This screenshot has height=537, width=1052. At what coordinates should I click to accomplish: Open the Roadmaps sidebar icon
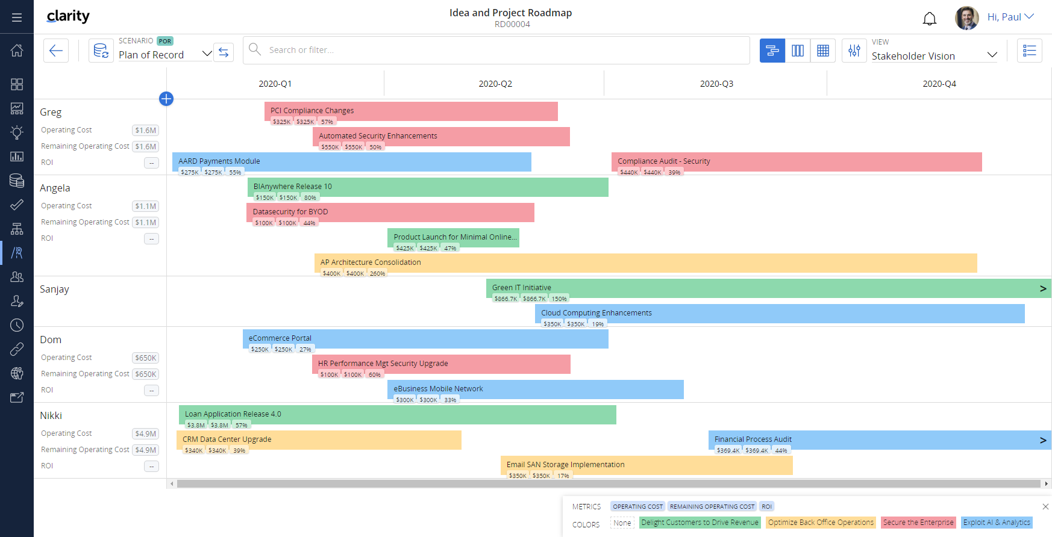click(x=17, y=253)
